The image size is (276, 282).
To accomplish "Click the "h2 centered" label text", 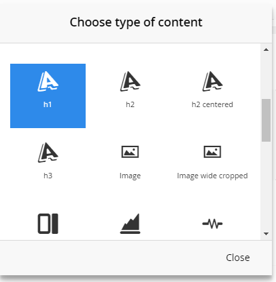I will 212,104.
